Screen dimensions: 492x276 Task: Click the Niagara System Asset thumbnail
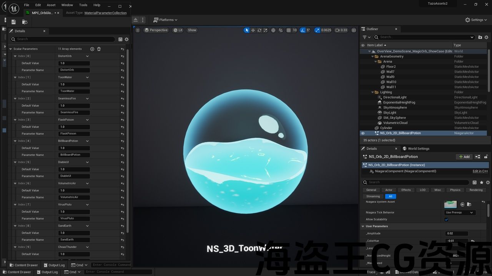pos(450,204)
